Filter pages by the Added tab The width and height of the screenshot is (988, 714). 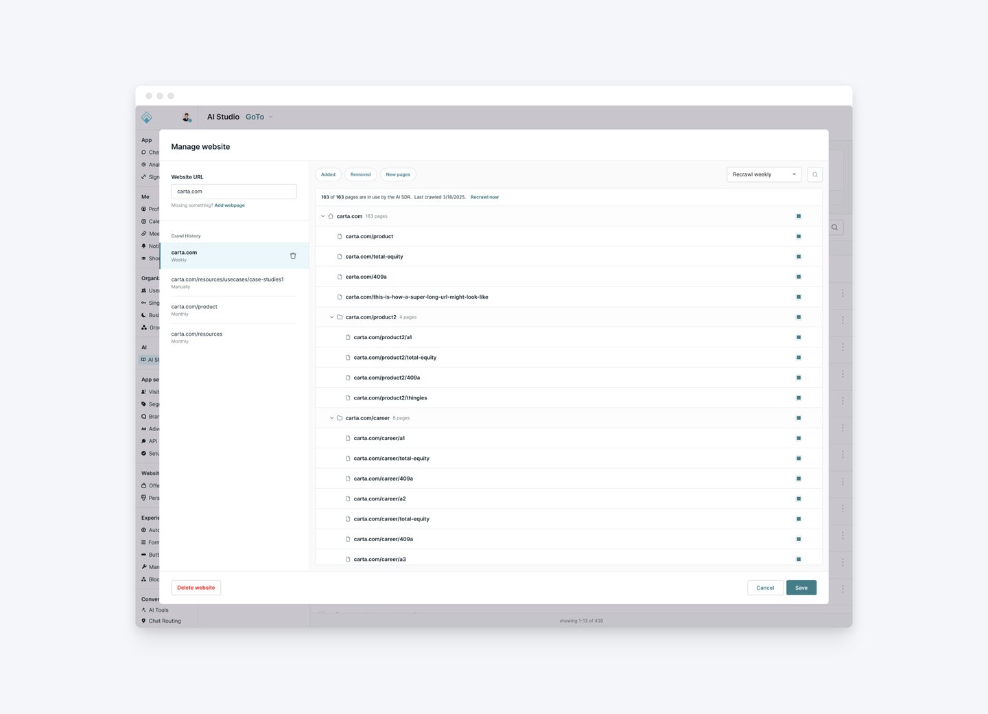(329, 174)
